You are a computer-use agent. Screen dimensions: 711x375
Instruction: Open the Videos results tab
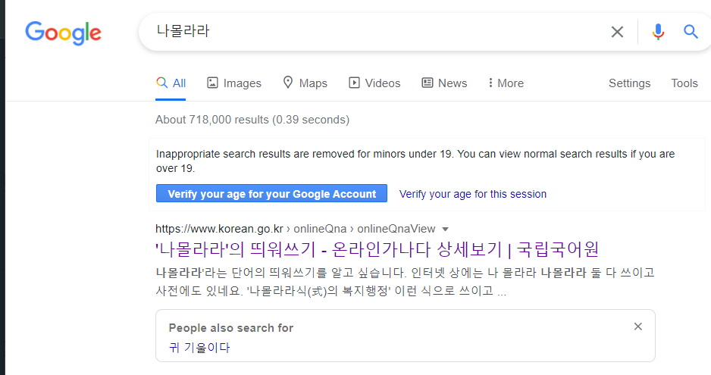tap(374, 83)
